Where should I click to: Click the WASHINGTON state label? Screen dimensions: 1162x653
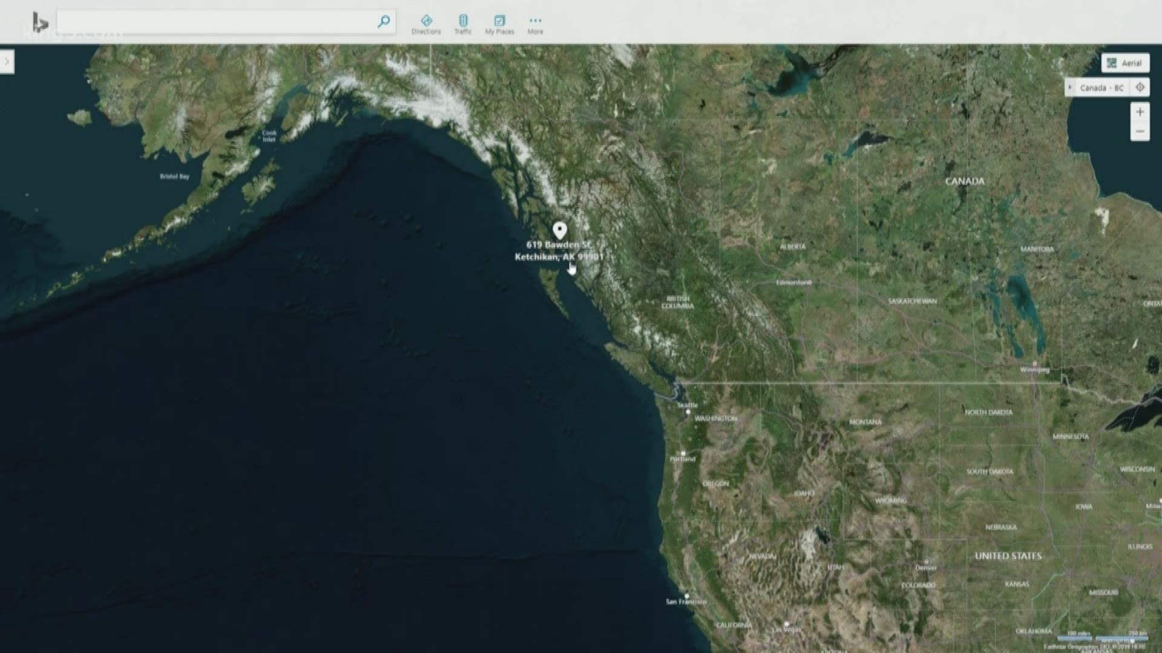(x=715, y=418)
